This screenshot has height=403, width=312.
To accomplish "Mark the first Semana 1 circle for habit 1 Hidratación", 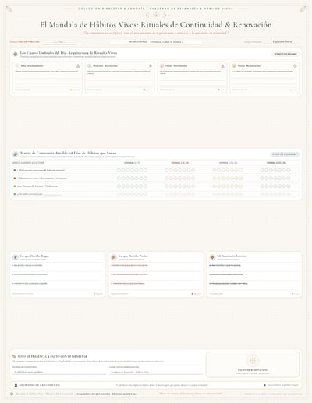I will point(119,170).
